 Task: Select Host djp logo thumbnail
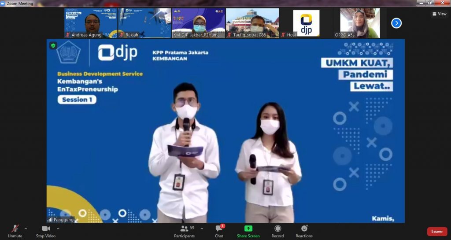[306, 23]
